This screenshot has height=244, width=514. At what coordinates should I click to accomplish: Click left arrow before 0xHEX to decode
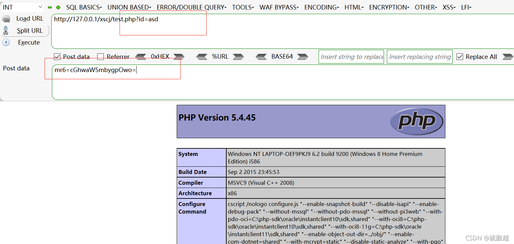click(x=141, y=57)
